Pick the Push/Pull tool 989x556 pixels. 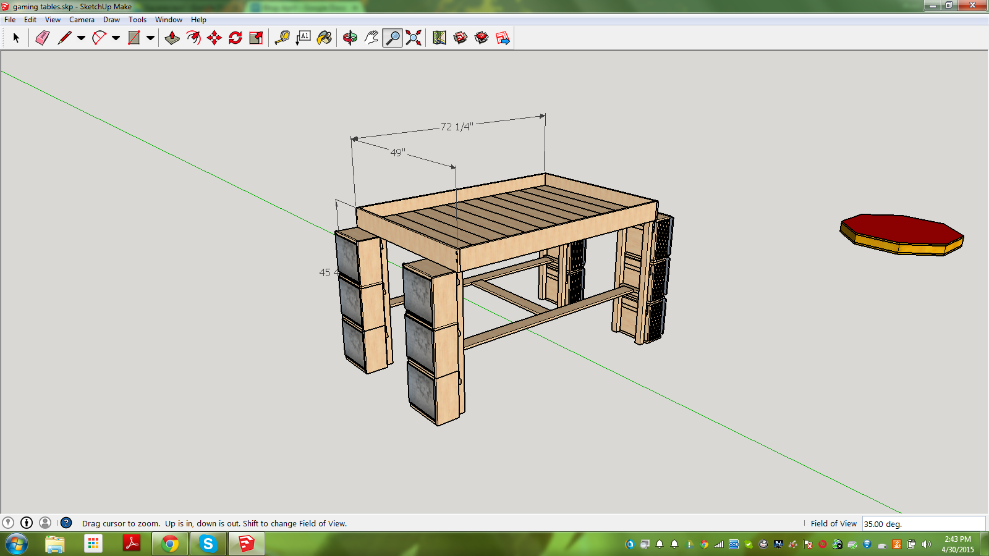click(172, 38)
